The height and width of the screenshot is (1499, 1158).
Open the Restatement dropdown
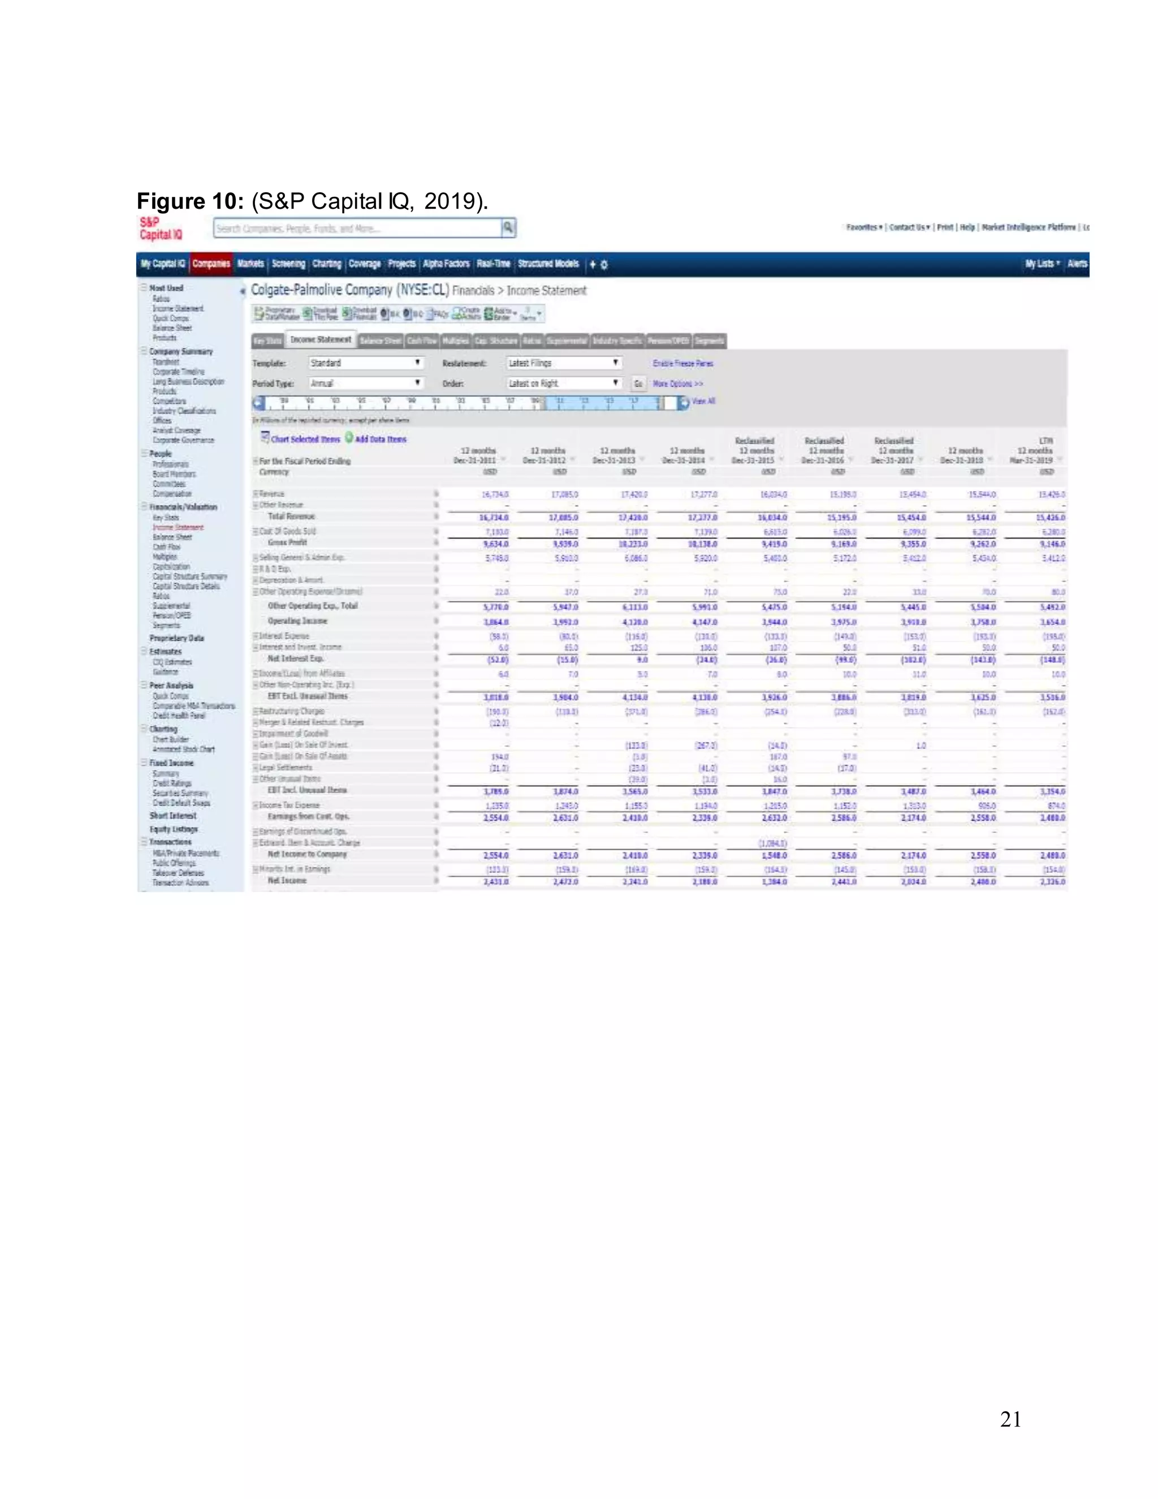click(564, 363)
